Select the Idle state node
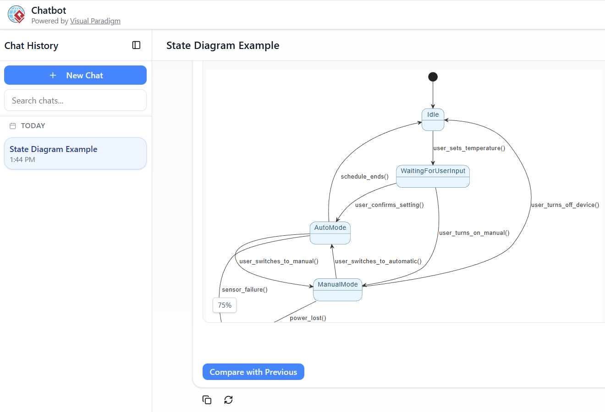 coord(433,119)
